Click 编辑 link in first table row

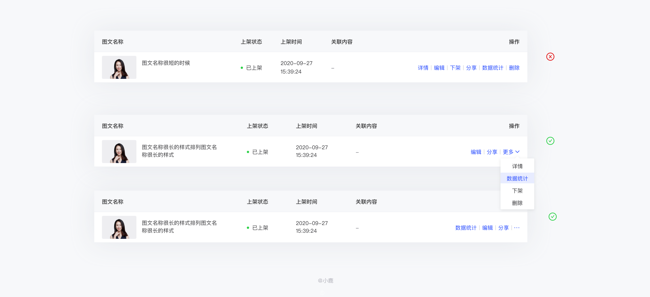[x=439, y=68]
